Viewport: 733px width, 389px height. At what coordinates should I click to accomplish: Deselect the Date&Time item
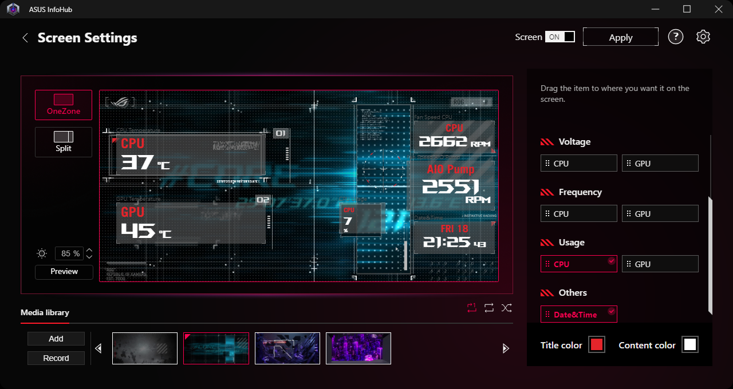pyautogui.click(x=579, y=314)
